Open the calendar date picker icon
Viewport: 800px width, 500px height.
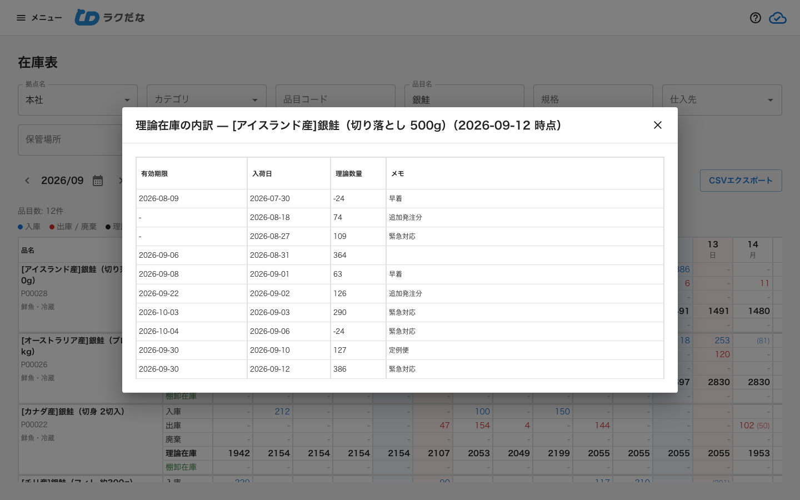(x=98, y=181)
